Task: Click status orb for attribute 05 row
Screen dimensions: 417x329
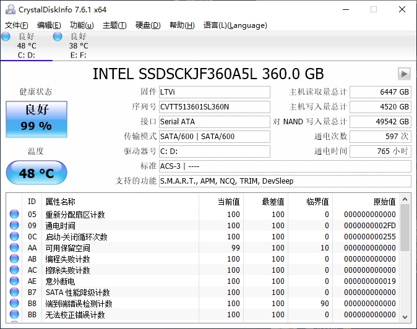Action: coord(15,215)
